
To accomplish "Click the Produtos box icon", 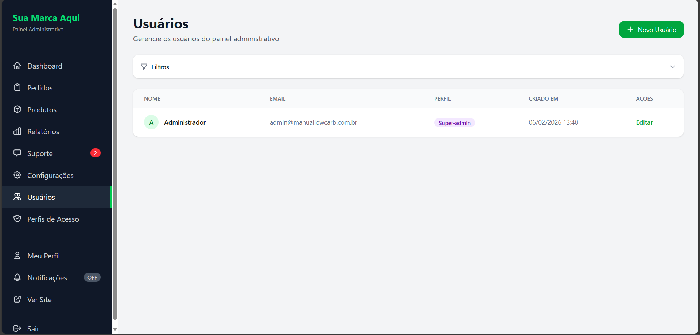I will click(17, 109).
